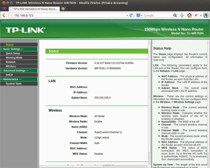Click the search magnifier icon
210x168 pixels.
pos(175,15)
